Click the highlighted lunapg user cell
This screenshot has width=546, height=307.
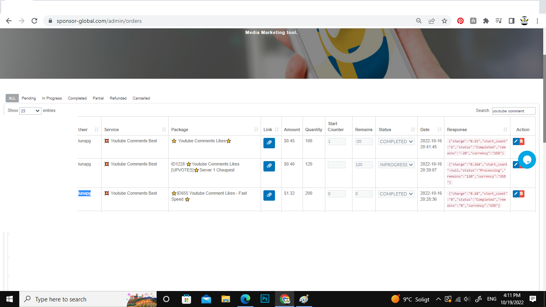84,193
